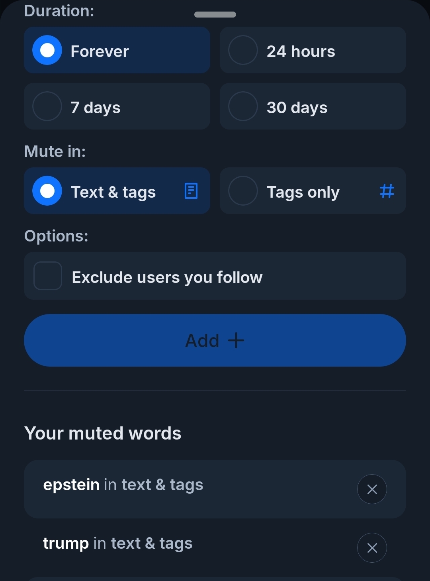
Task: Tap the epstein muted word entry
Action: pyautogui.click(x=123, y=485)
